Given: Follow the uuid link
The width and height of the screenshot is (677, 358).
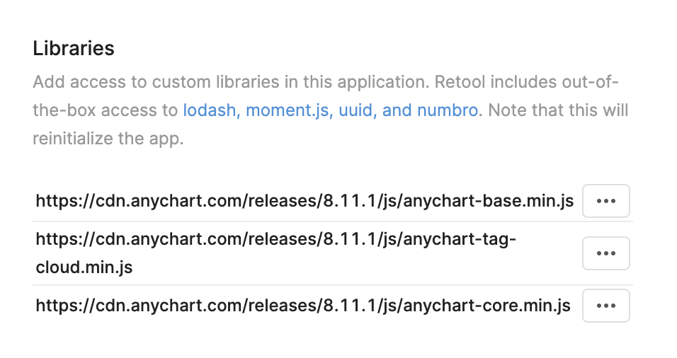Looking at the screenshot, I should click(x=355, y=110).
